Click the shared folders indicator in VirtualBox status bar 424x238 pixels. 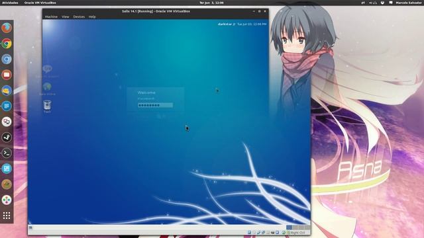pyautogui.click(x=268, y=232)
